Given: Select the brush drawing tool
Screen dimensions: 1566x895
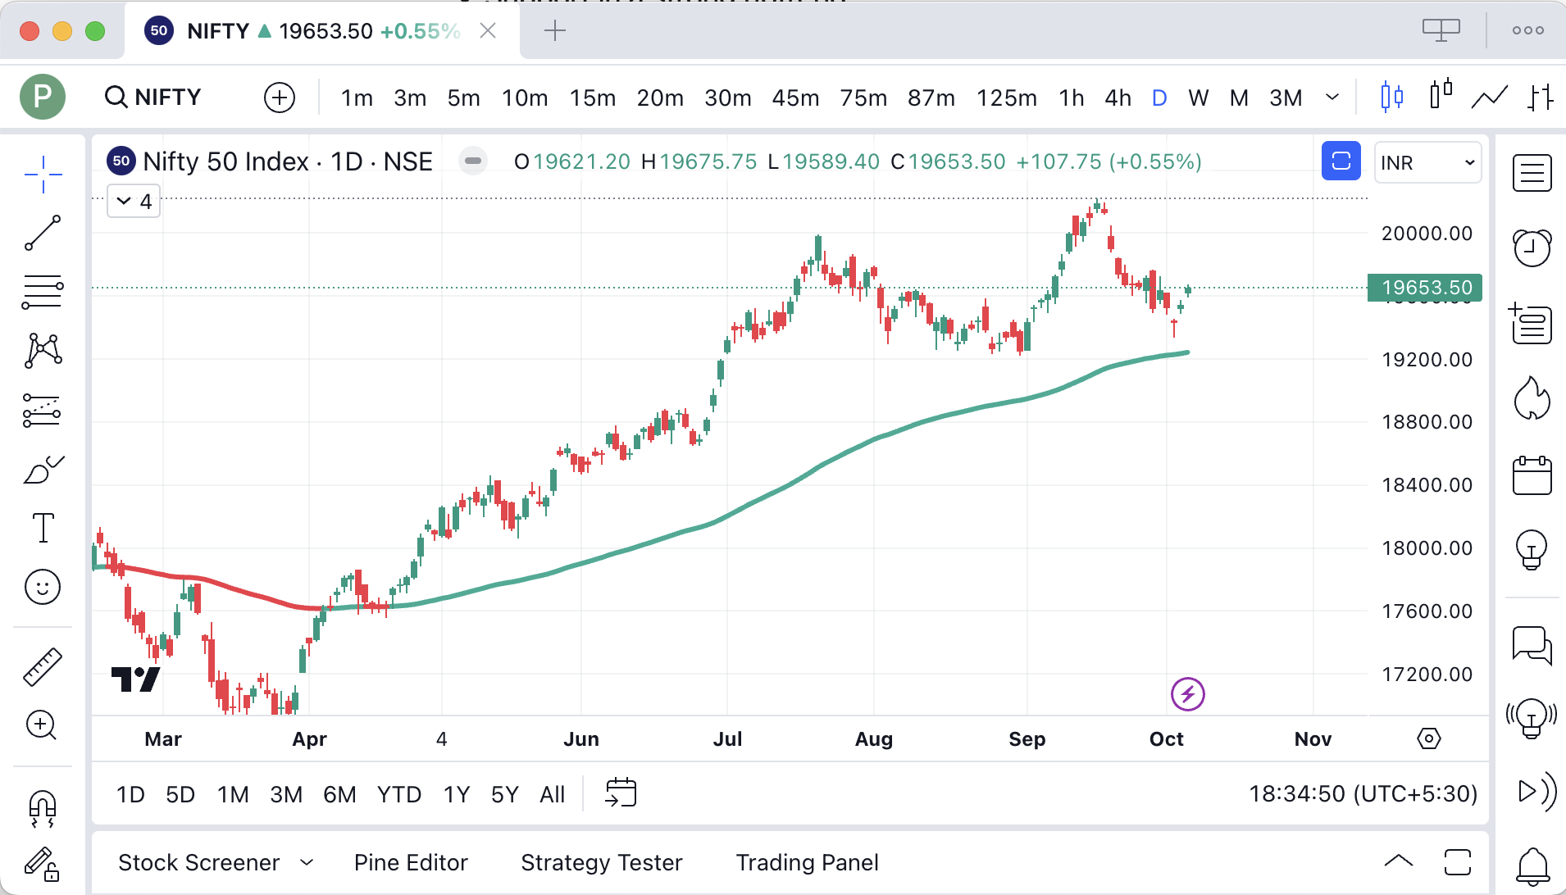Looking at the screenshot, I should coord(43,469).
